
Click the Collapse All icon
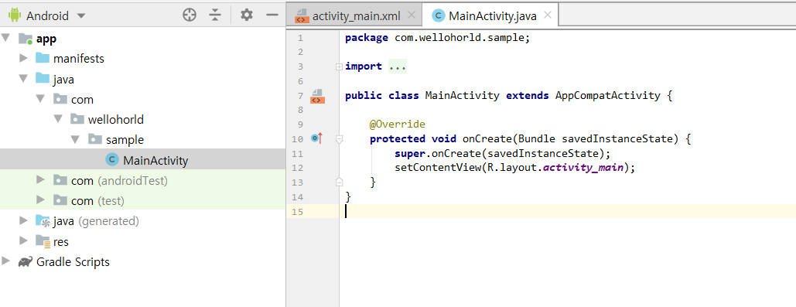click(x=215, y=15)
